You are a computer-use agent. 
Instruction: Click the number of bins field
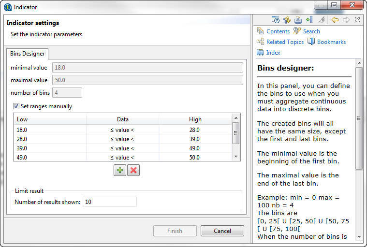click(x=67, y=93)
